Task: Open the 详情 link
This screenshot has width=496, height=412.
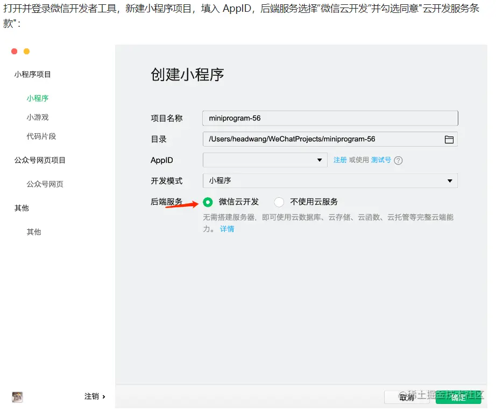Action: 227,229
